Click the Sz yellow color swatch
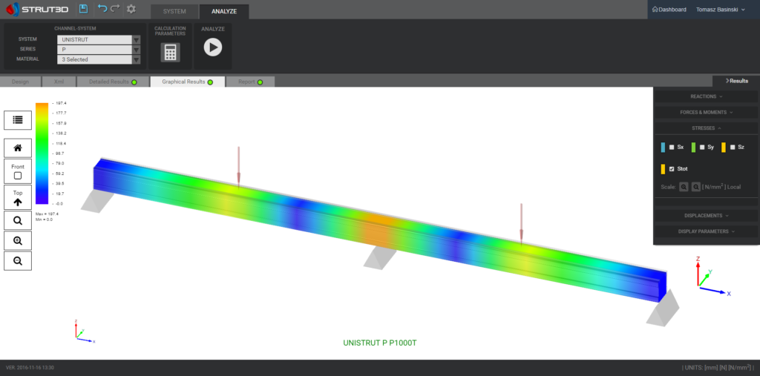760x376 pixels. [x=723, y=148]
